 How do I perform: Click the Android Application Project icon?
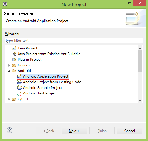pyautogui.click(x=19, y=76)
